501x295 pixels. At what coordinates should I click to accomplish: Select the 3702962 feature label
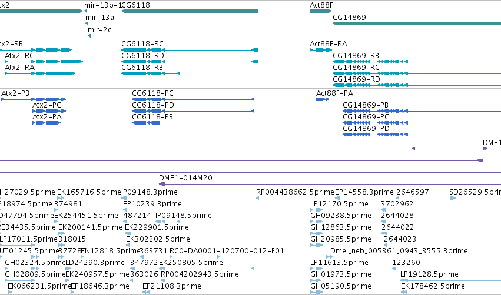(x=397, y=204)
